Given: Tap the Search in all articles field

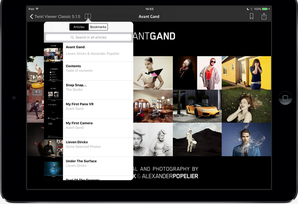Looking at the screenshot, I should [x=89, y=37].
